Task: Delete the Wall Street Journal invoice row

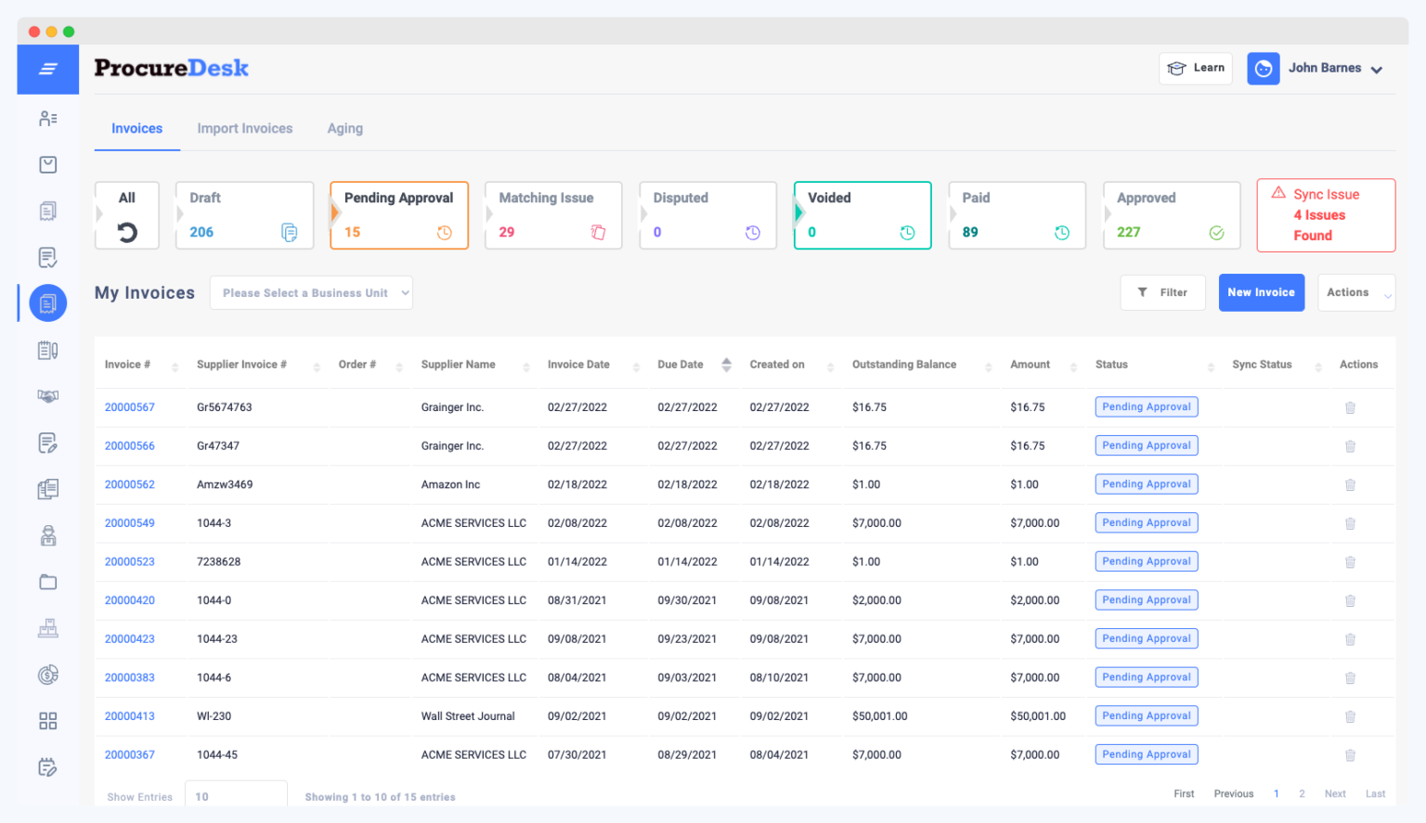Action: [1350, 715]
